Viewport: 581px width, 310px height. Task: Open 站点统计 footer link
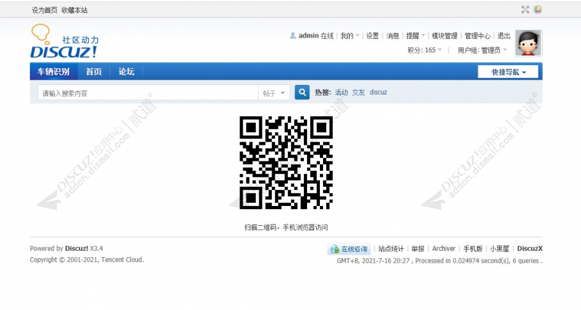click(391, 249)
